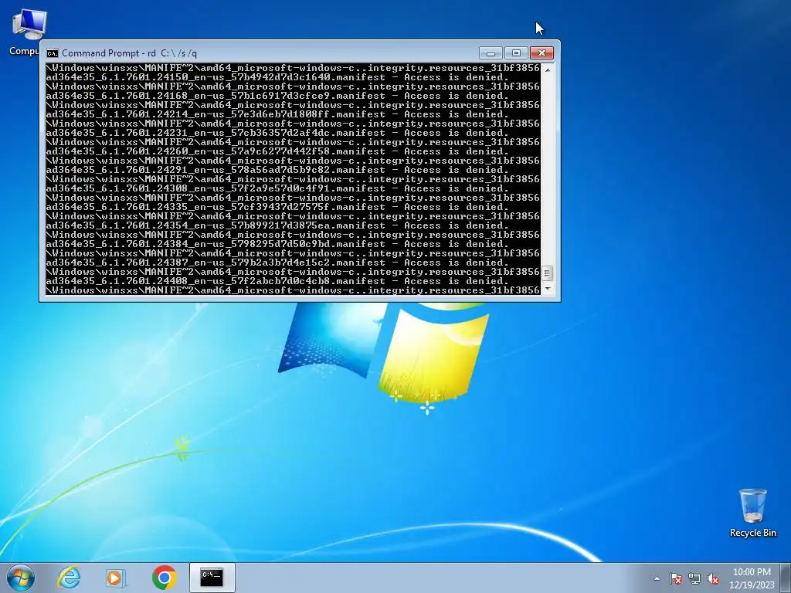The image size is (791, 593).
Task: Click the line containing 57cf39437d27575f.manifest
Action: [277, 207]
